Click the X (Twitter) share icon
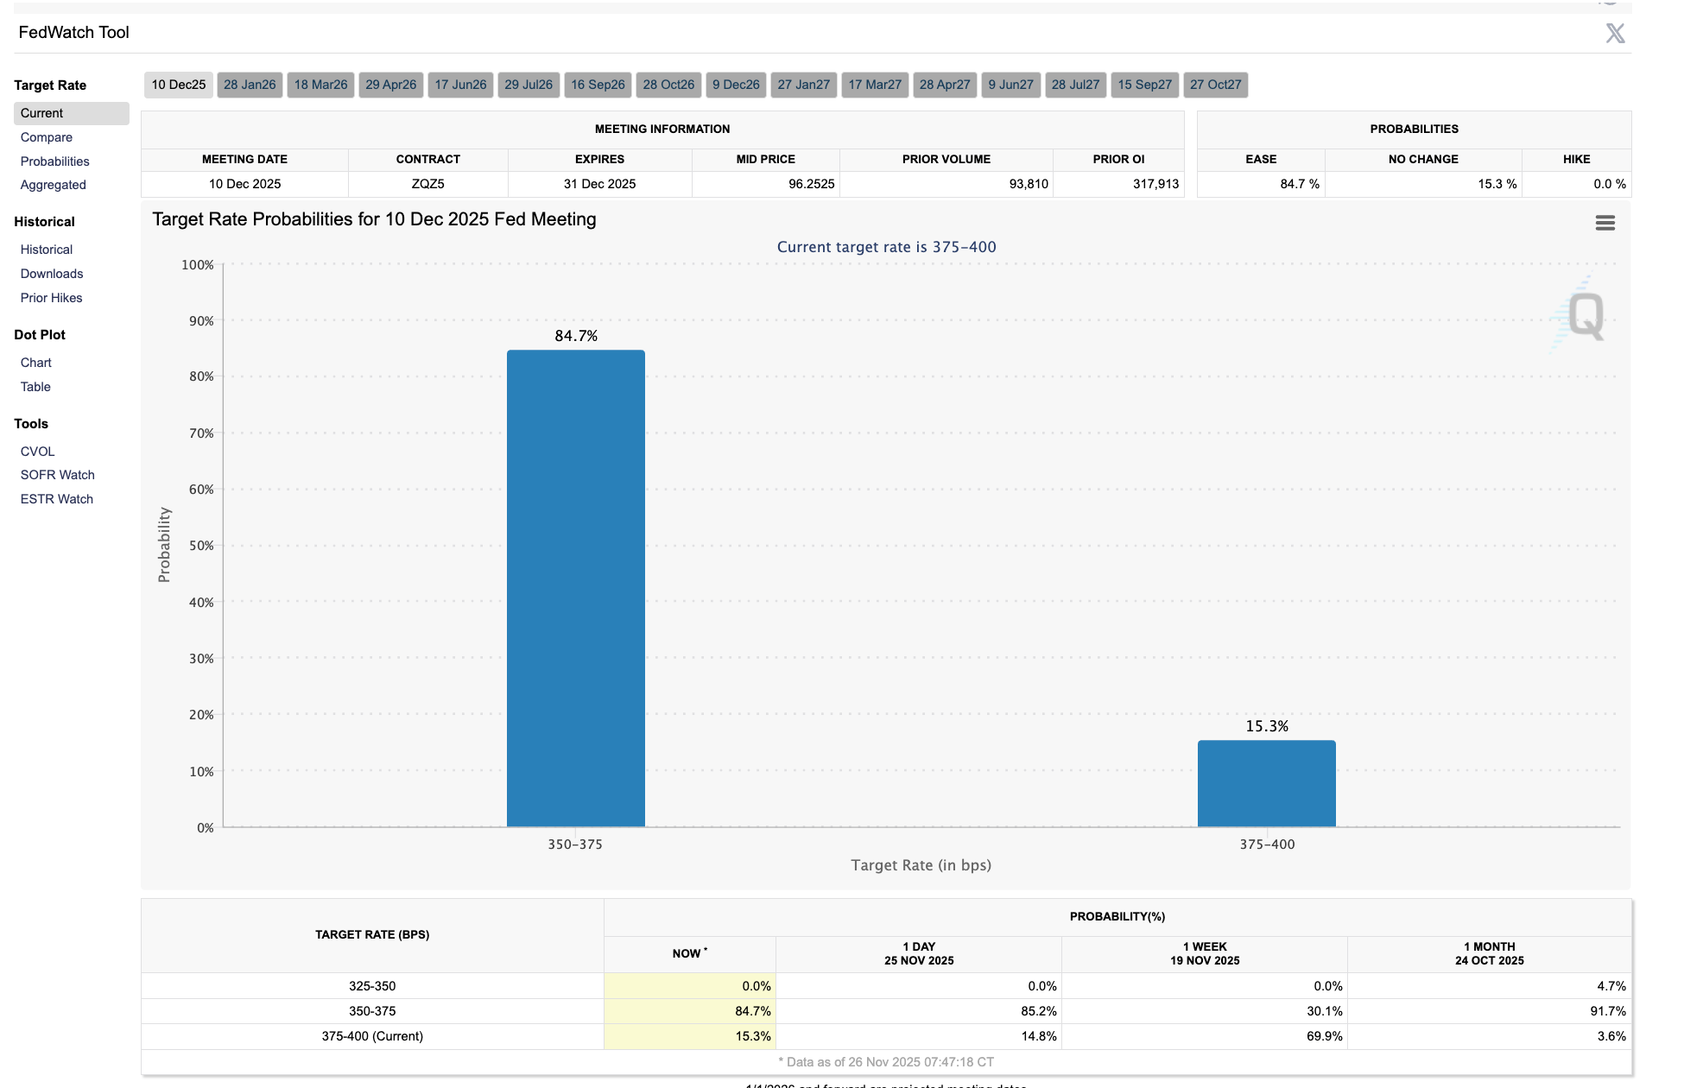Screen dimensions: 1684x1088 pyautogui.click(x=1614, y=34)
